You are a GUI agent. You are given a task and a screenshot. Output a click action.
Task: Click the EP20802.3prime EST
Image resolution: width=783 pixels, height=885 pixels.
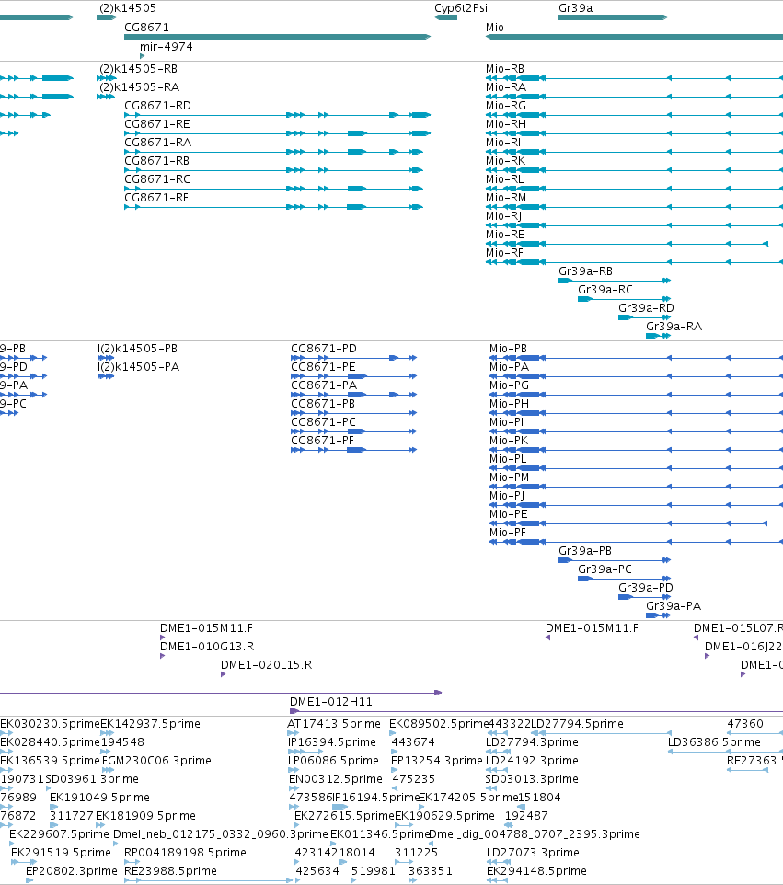coord(29,880)
